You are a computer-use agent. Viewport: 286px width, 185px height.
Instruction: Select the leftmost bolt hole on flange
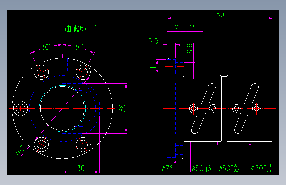pos(20,108)
